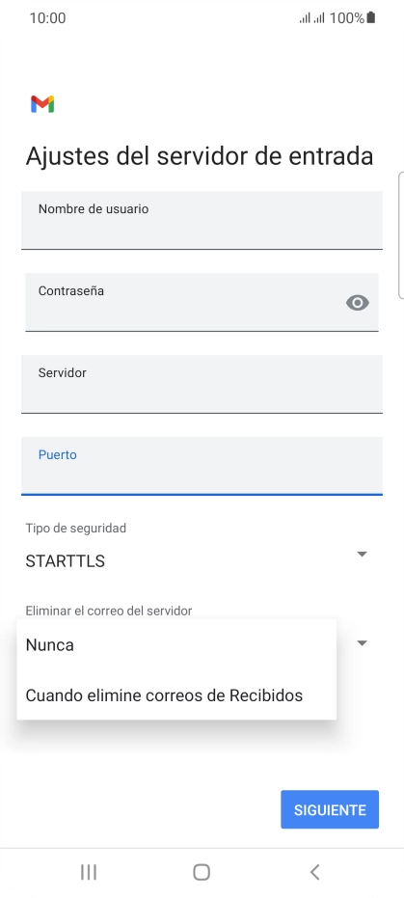Tap the 10:00 clock in status bar
Viewport: 404px width, 898px height.
[x=47, y=18]
